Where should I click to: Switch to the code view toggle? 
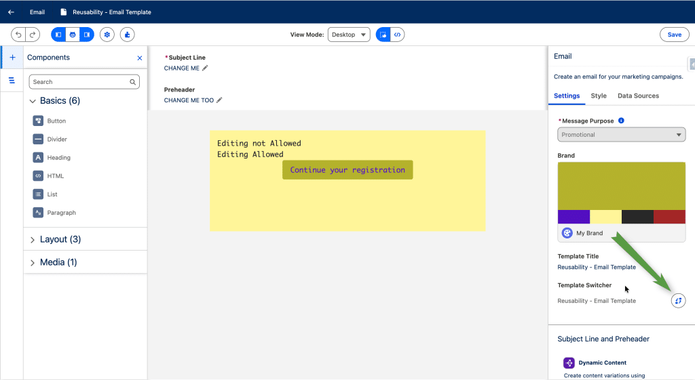(398, 35)
